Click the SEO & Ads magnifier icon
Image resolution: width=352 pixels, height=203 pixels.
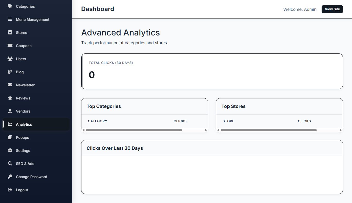click(x=10, y=164)
